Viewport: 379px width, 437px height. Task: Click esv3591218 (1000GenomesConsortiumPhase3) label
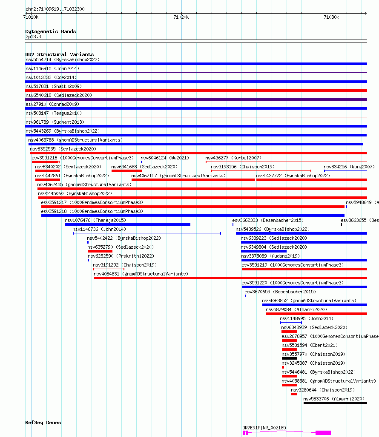[x=92, y=211]
